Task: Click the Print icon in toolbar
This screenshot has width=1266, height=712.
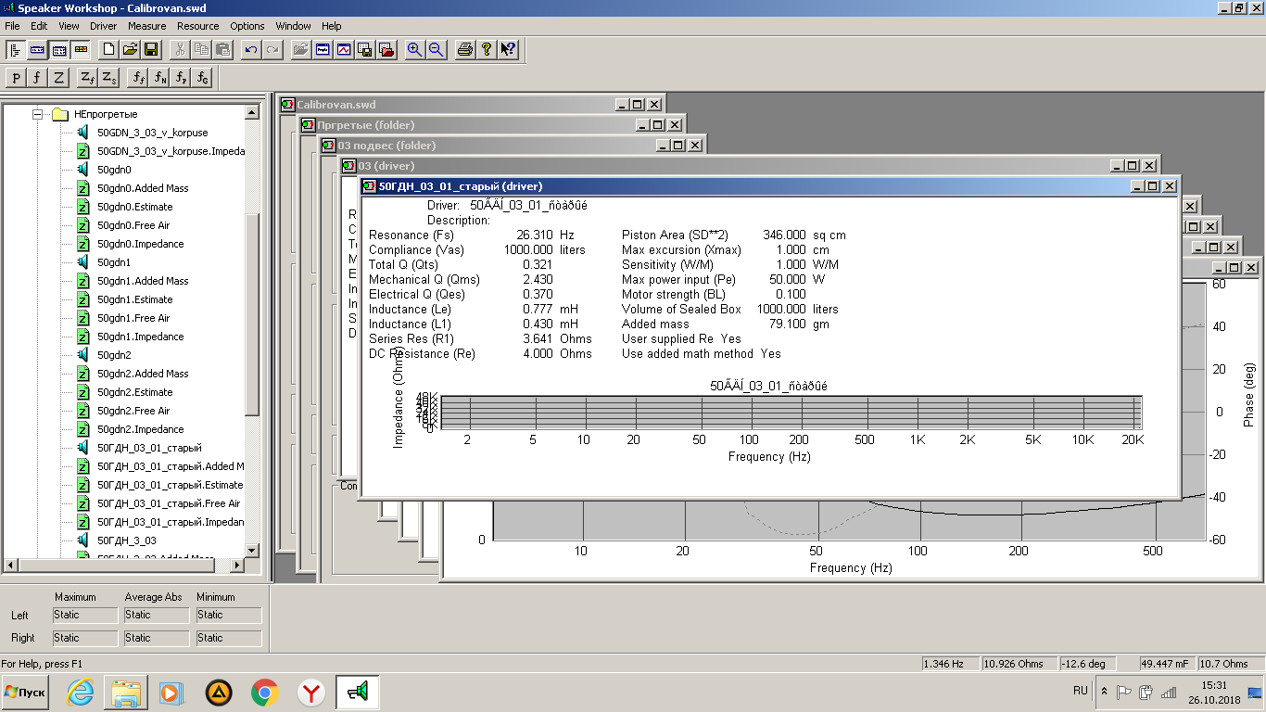Action: 465,50
